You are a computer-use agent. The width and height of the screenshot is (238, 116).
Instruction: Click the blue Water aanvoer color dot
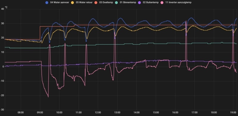click(x=47, y=2)
